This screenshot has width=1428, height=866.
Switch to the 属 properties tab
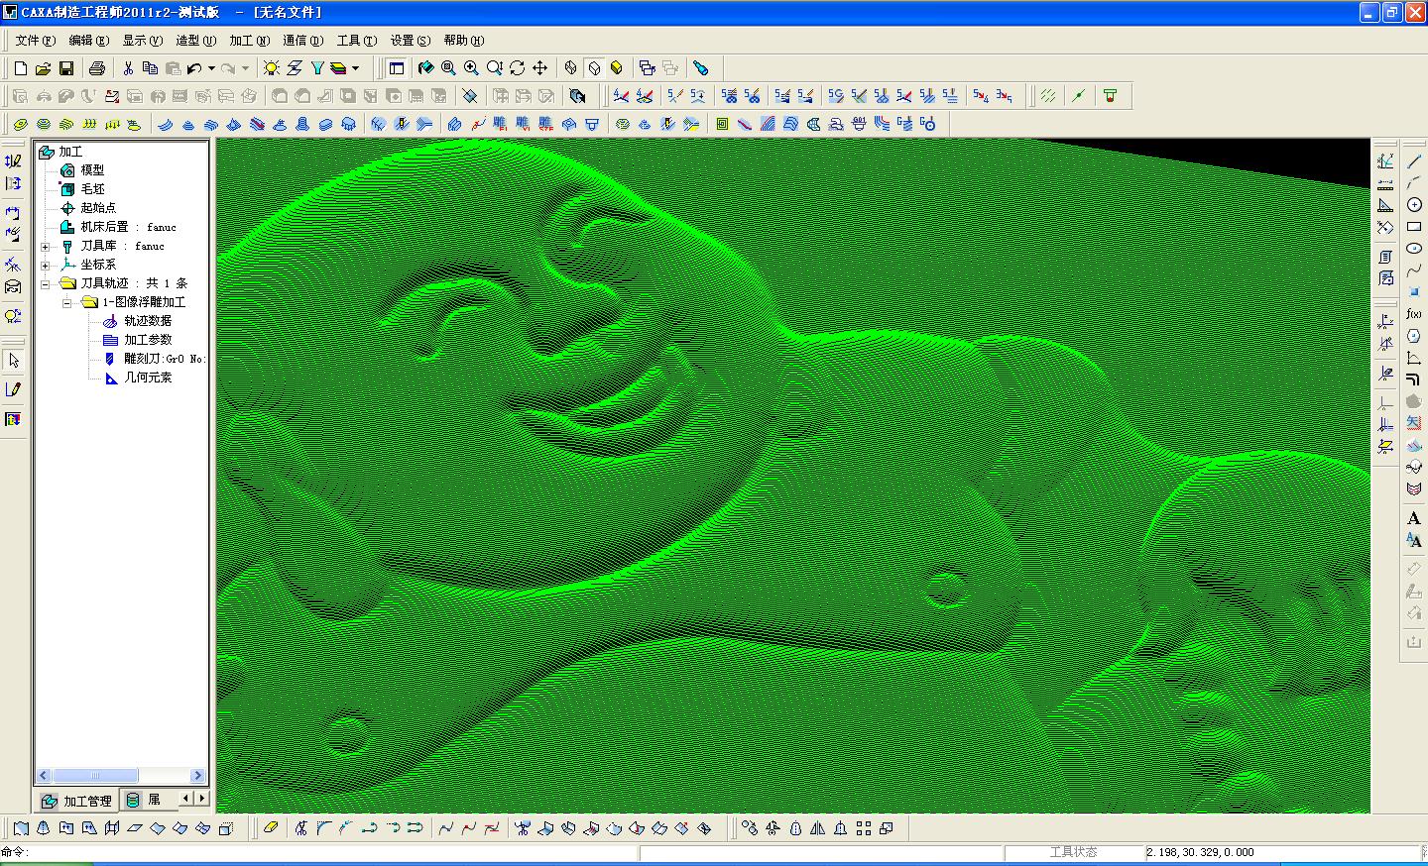point(145,800)
